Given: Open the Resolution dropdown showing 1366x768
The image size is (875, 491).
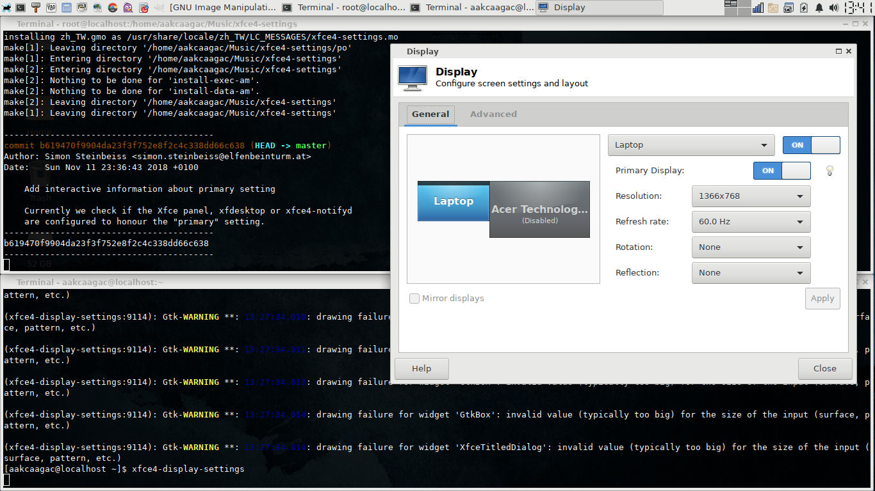Looking at the screenshot, I should click(751, 196).
